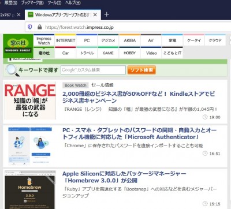231x209 pixels.
Task: Click the magnifying glass search icon
Action: [12, 70]
